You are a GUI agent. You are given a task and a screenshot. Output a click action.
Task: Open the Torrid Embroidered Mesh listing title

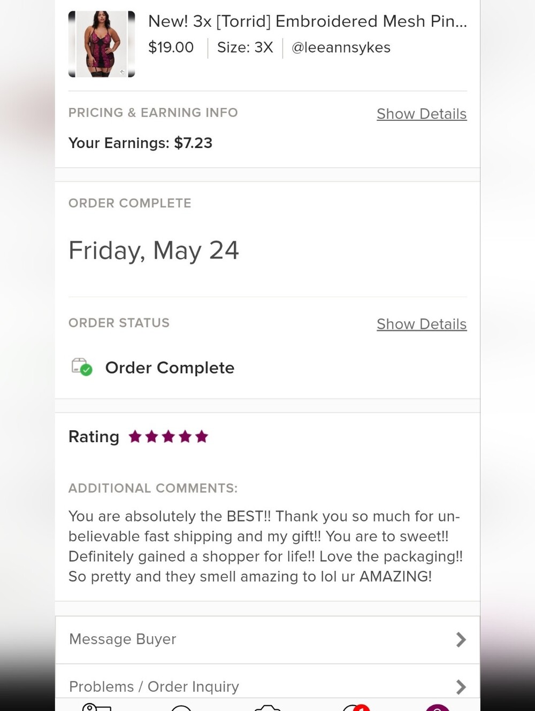pyautogui.click(x=308, y=21)
